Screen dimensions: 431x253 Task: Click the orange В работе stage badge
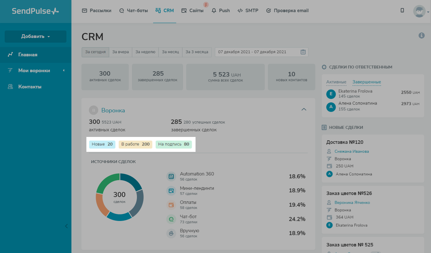135,144
